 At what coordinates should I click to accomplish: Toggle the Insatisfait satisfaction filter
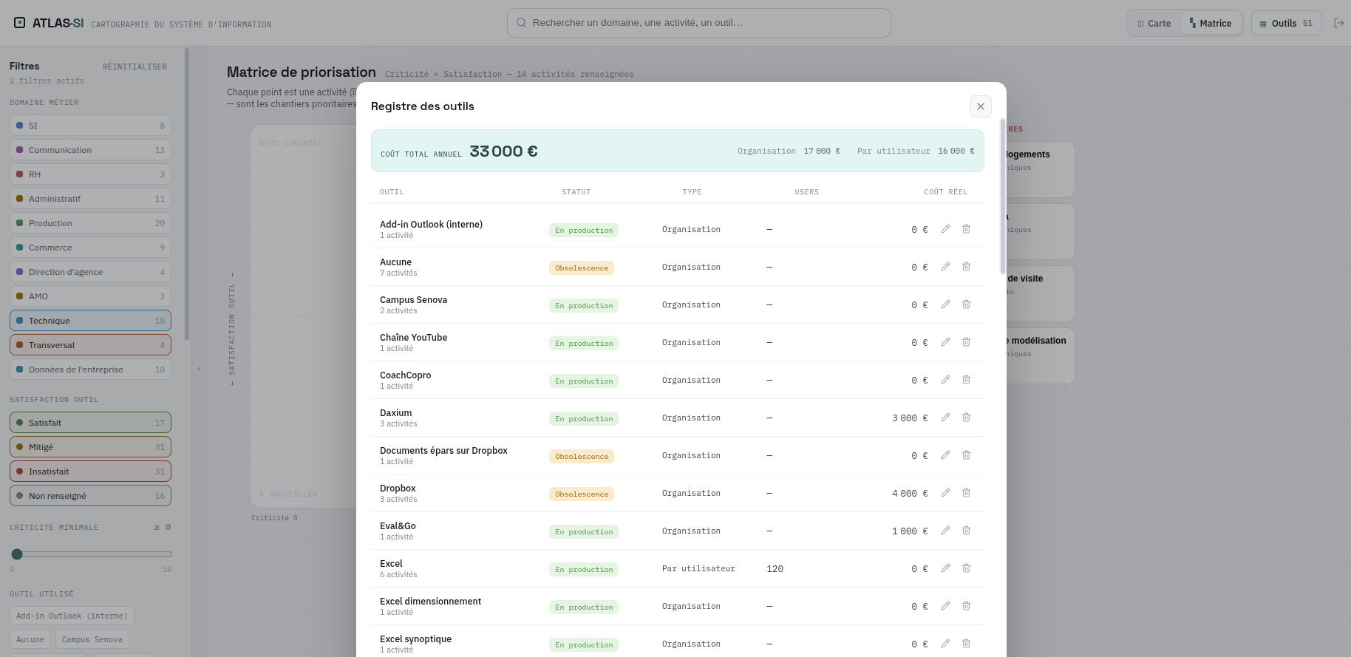click(90, 472)
